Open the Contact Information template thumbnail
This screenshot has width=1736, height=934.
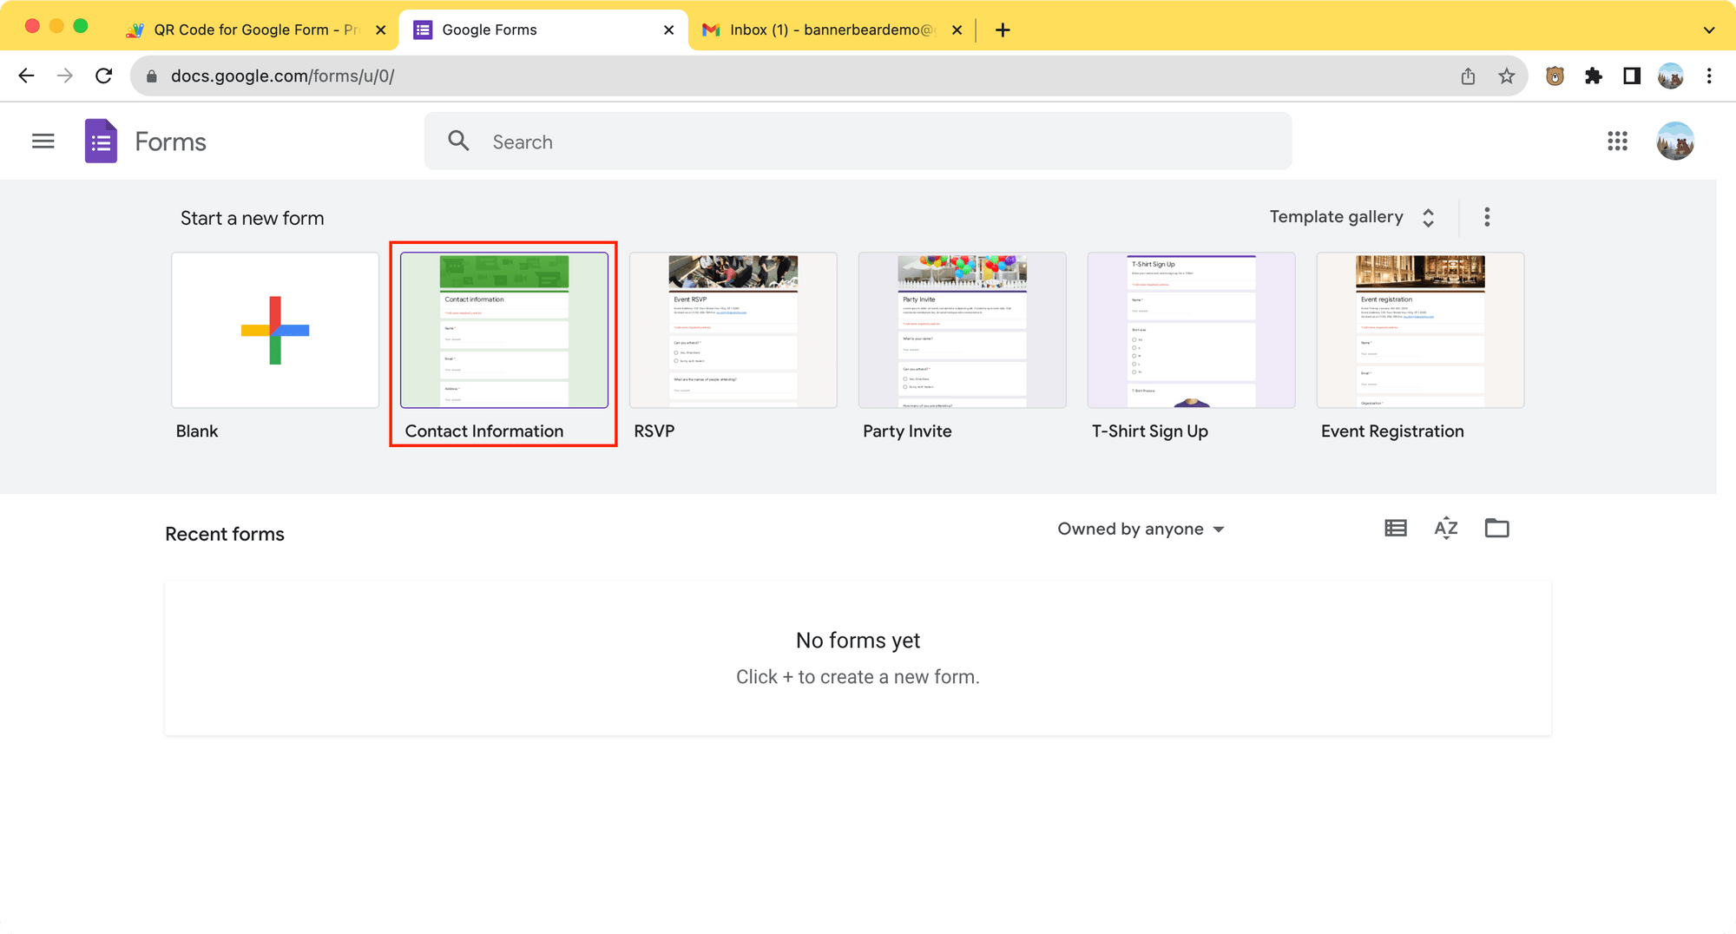click(503, 330)
